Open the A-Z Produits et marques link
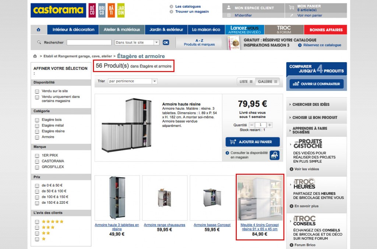377x249 pixels. pyautogui.click(x=199, y=43)
